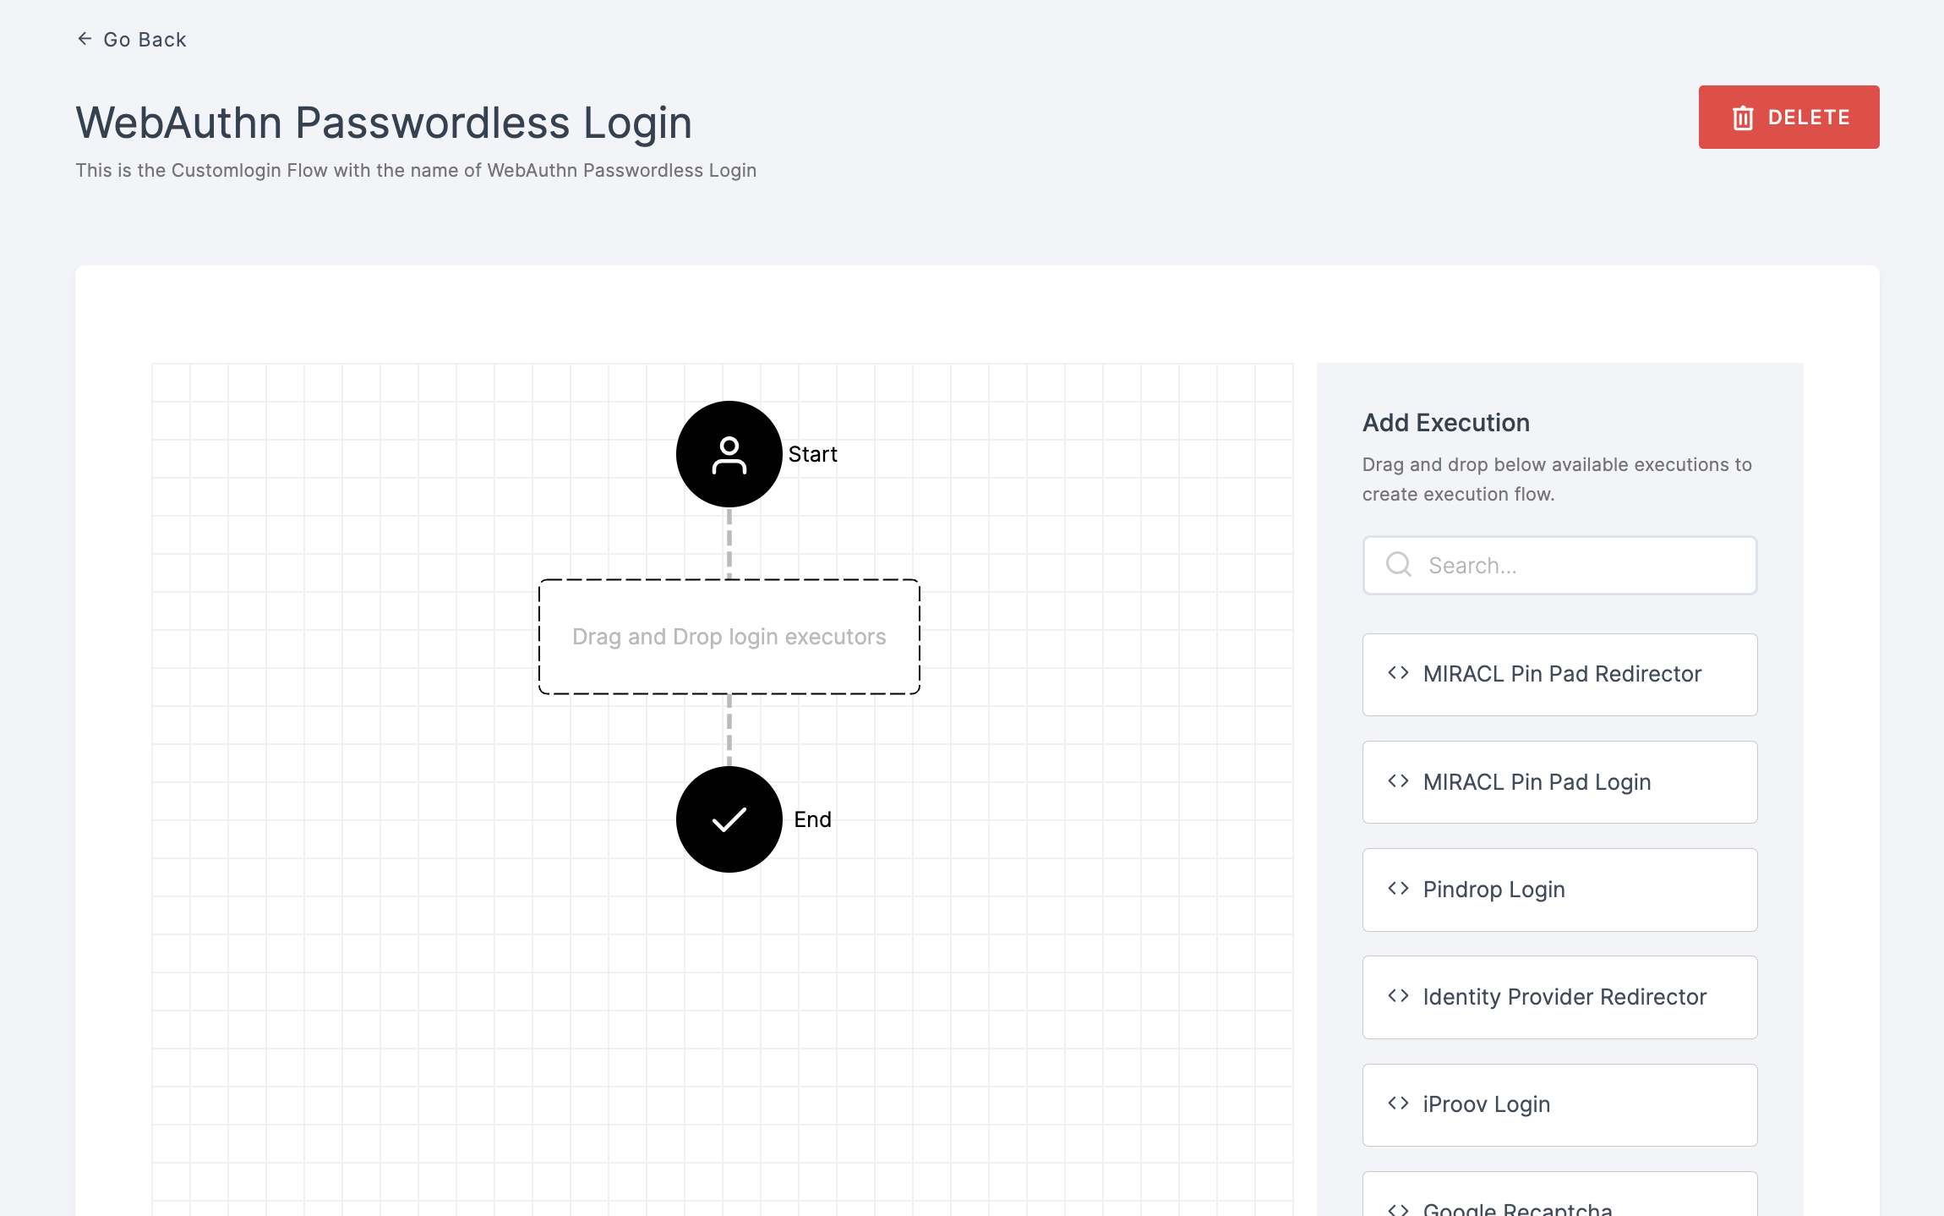1944x1216 pixels.
Task: Toggle the drag and drop executor area
Action: click(729, 634)
